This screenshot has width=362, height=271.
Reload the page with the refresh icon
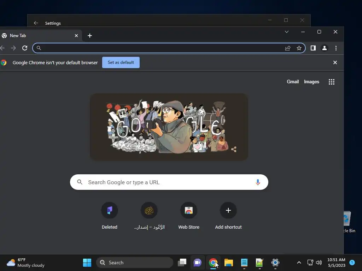(x=25, y=48)
